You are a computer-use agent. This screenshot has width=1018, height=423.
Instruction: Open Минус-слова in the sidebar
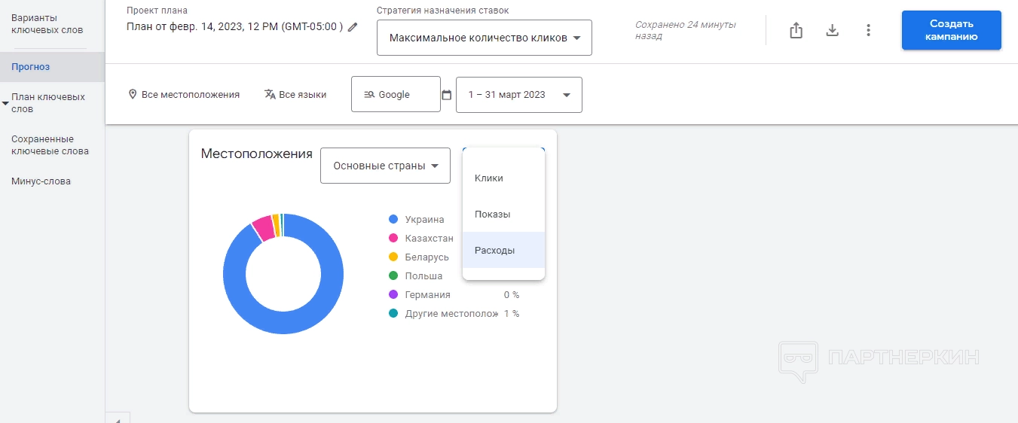point(41,181)
